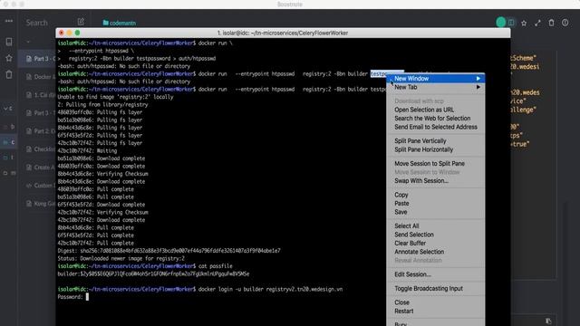Click the copy icon at Boostnote bottom right

click(x=548, y=321)
